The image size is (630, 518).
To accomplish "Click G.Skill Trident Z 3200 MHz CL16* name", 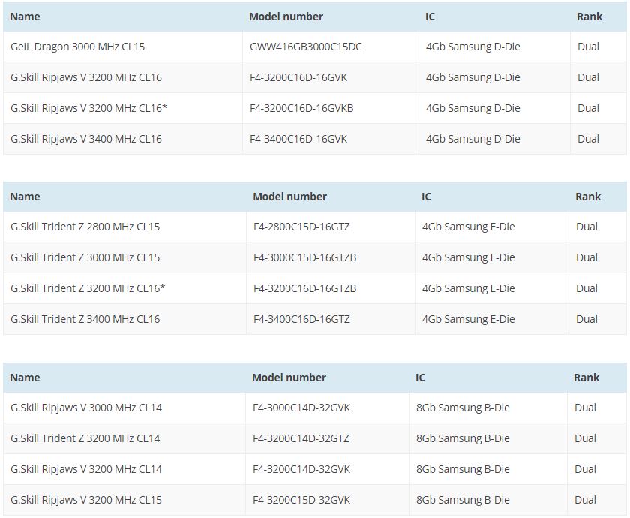I will [88, 288].
